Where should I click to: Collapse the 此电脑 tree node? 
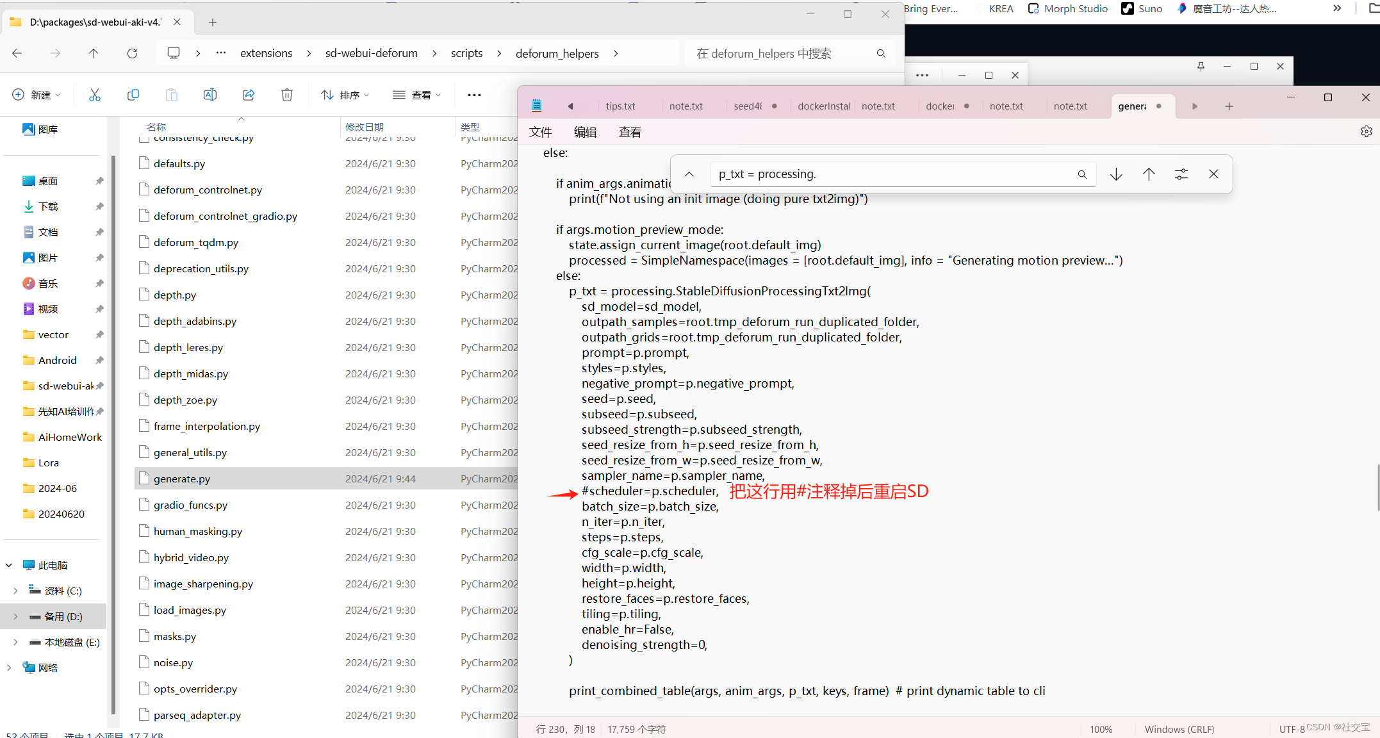pos(9,565)
